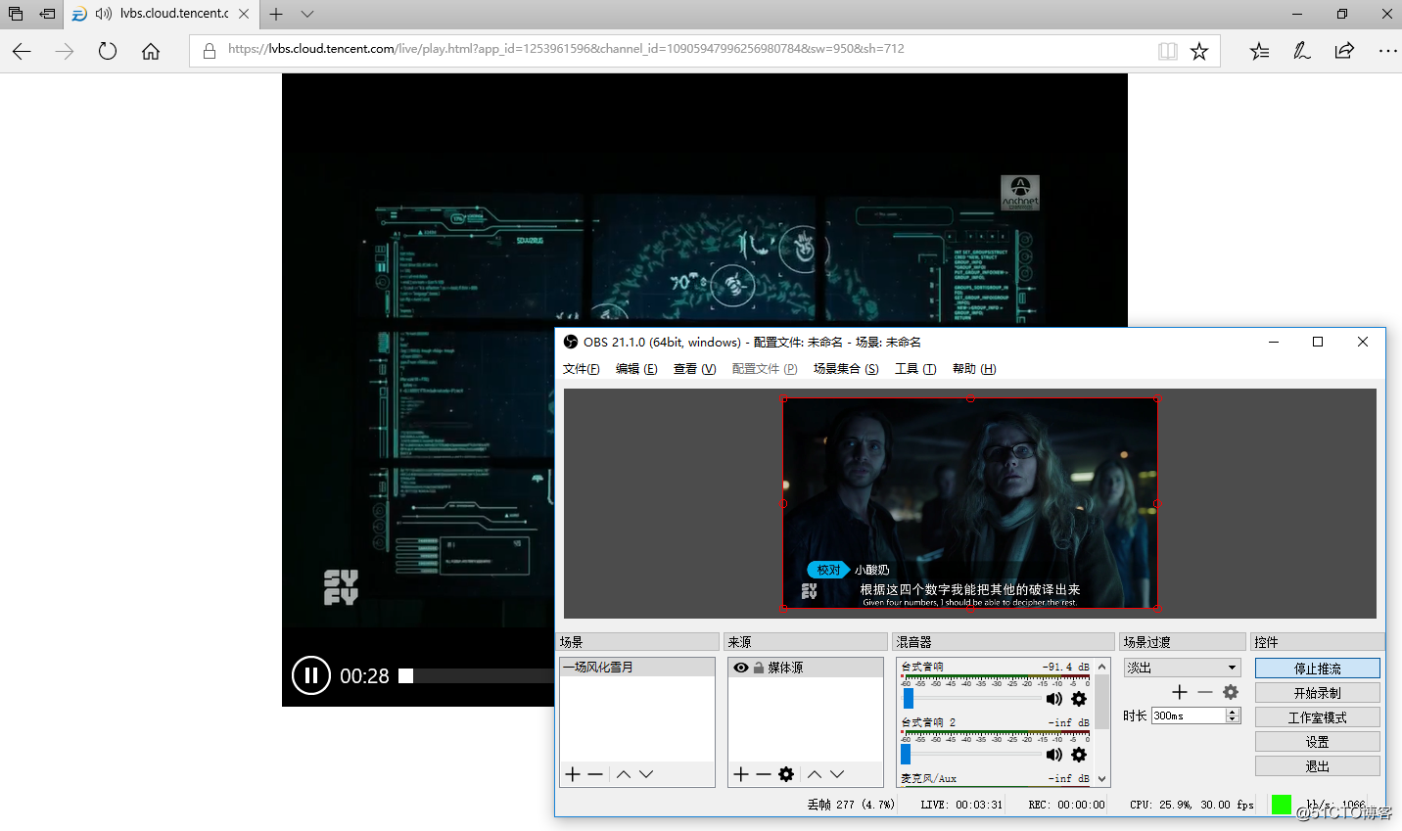Add a new source with plus icon in 来源 panel
1402x831 pixels.
pyautogui.click(x=741, y=774)
